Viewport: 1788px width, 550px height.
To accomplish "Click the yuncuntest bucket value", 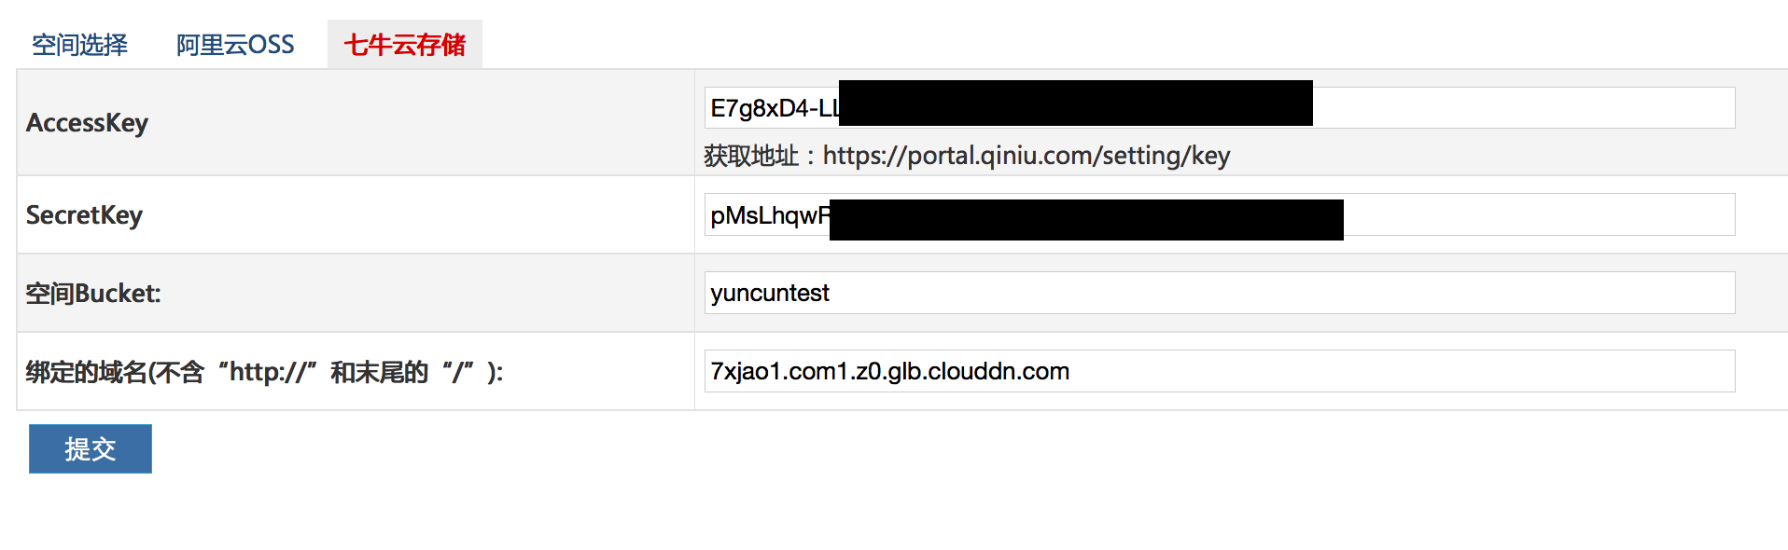I will 770,294.
